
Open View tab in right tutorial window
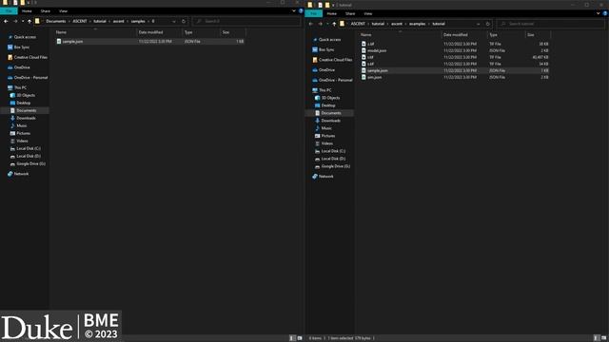[x=368, y=13]
